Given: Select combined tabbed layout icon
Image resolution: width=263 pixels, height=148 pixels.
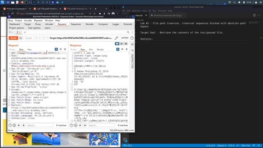Looking at the screenshot, I should pyautogui.click(x=126, y=44).
